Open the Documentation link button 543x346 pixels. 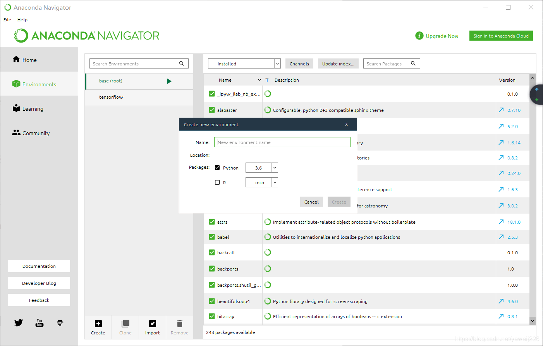[x=39, y=266]
